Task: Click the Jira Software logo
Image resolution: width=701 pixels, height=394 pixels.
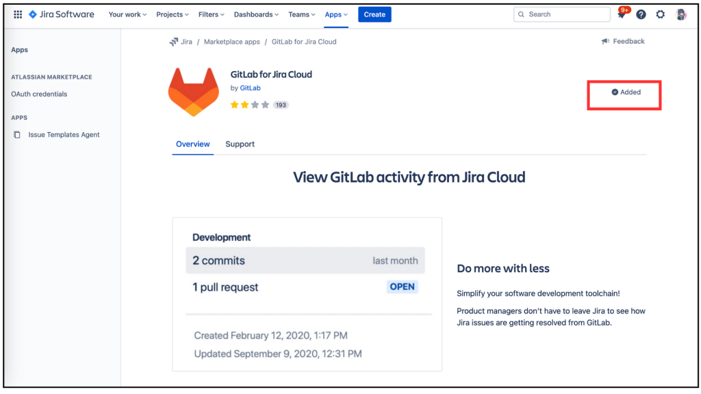Action: [62, 14]
